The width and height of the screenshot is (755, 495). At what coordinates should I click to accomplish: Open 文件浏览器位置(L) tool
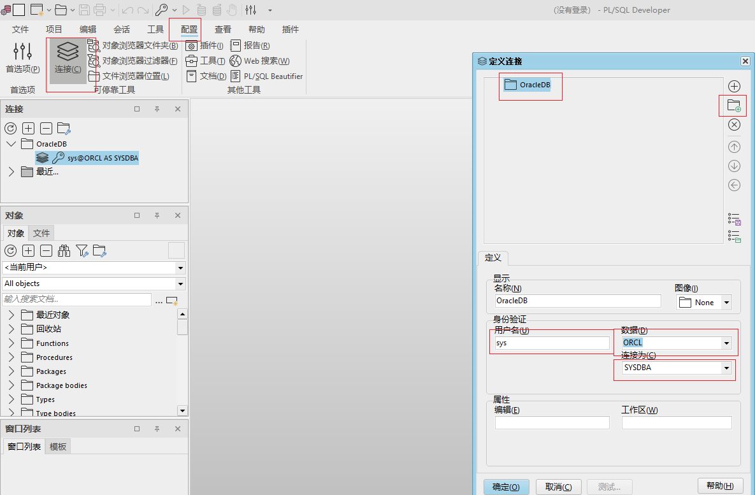[129, 76]
